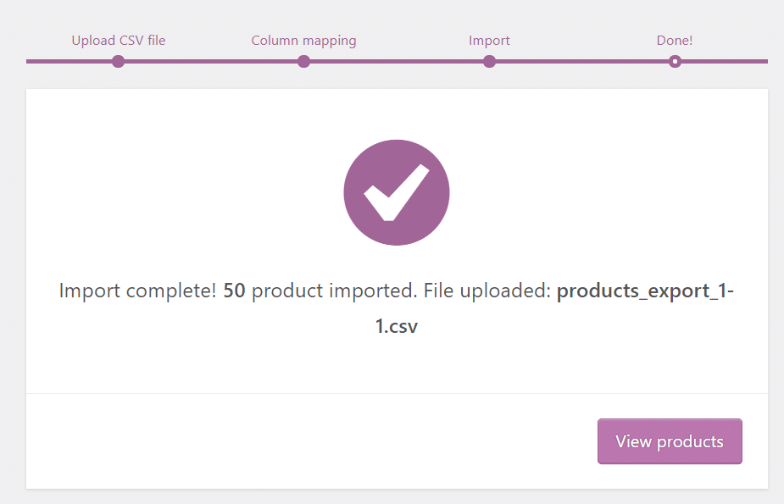Click the products_export_1-1.csv filename text
784x504 pixels.
point(646,291)
